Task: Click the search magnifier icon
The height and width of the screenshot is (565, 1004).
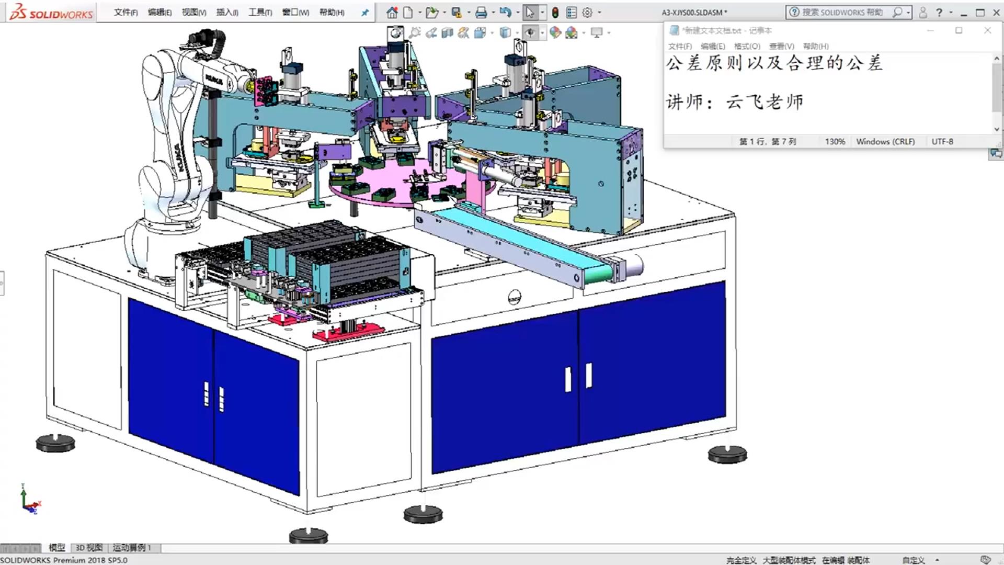Action: [x=897, y=12]
